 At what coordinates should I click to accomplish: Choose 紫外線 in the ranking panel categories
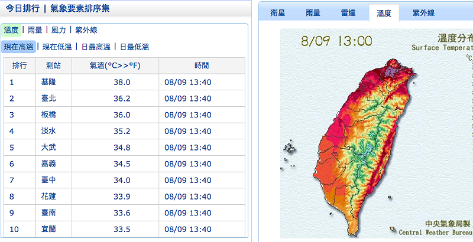(x=86, y=30)
